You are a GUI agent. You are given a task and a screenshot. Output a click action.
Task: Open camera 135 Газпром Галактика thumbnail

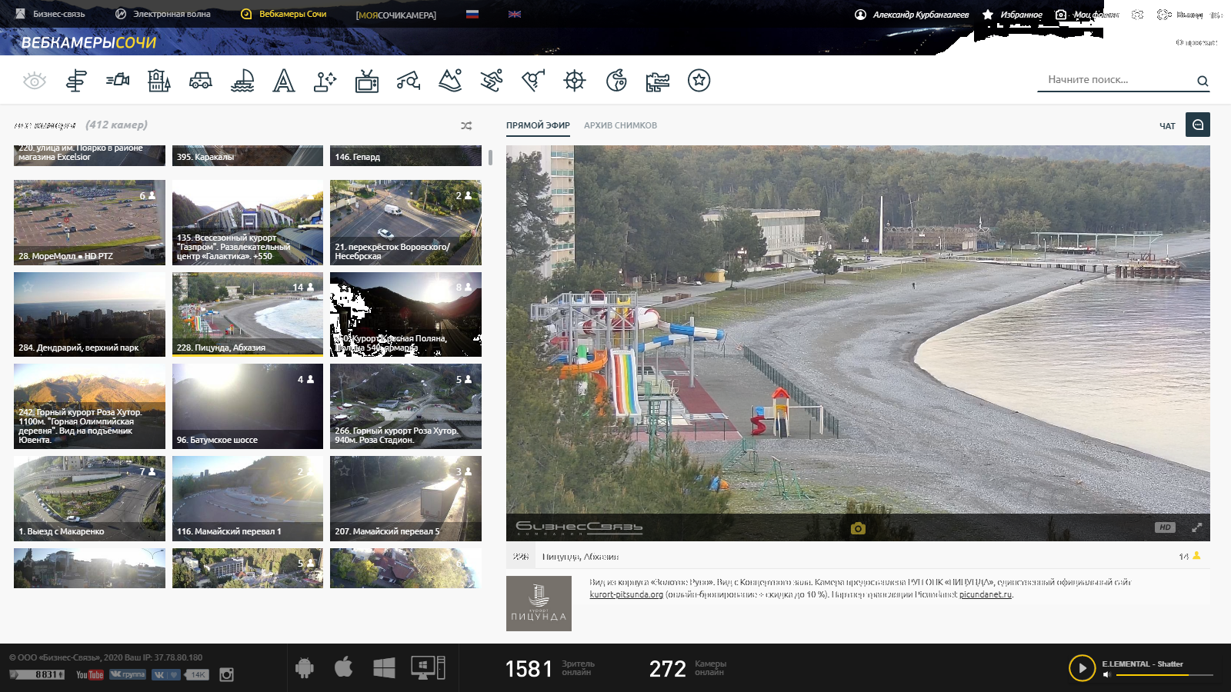(x=248, y=223)
